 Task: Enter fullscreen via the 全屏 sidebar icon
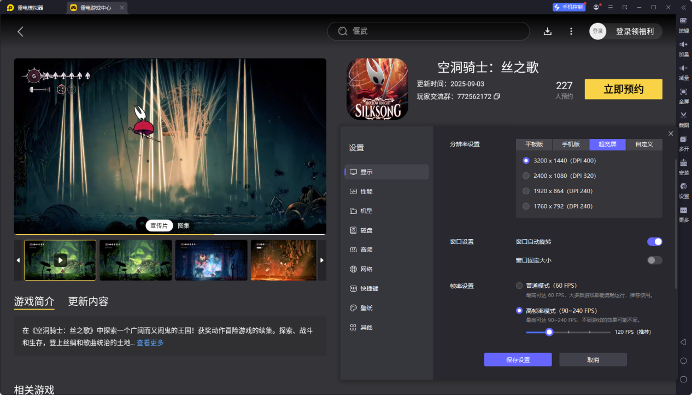point(683,91)
